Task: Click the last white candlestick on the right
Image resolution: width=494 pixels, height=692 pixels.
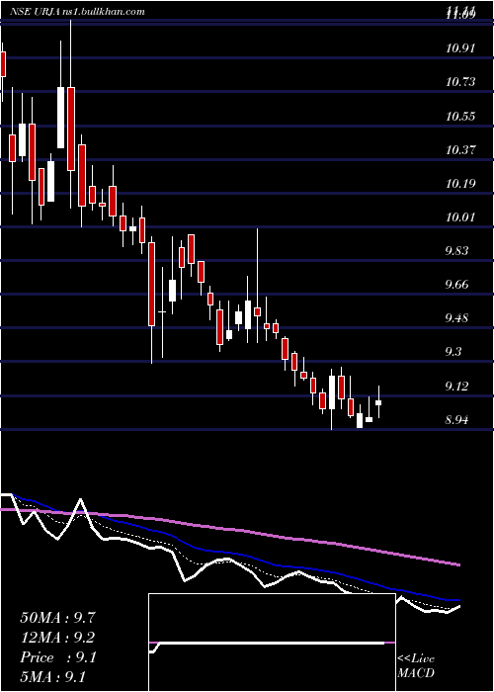Action: pyautogui.click(x=378, y=402)
